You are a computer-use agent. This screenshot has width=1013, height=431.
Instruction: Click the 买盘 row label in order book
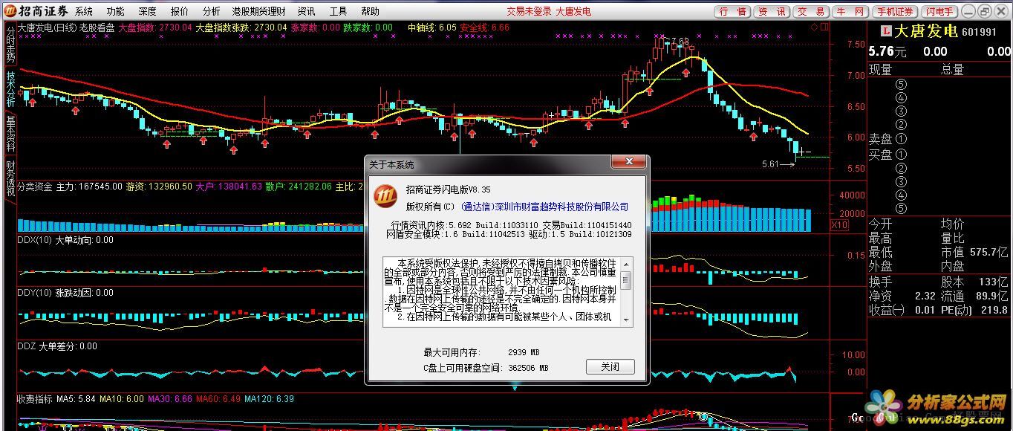pyautogui.click(x=881, y=155)
